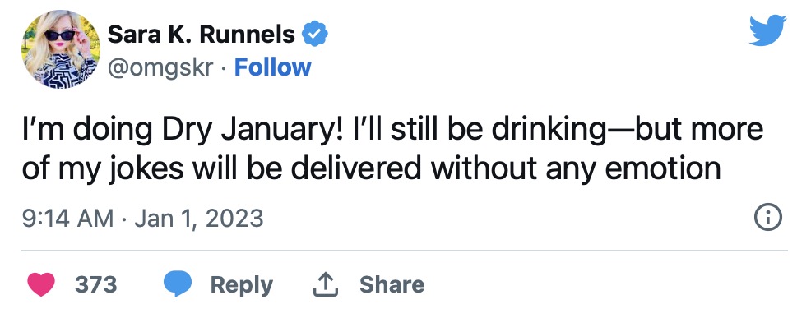This screenshot has width=811, height=309.
Task: Follow the @omgskr account
Action: point(272,67)
